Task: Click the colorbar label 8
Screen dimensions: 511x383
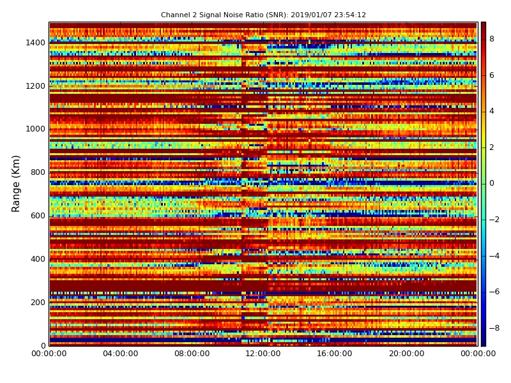Action: (x=492, y=39)
